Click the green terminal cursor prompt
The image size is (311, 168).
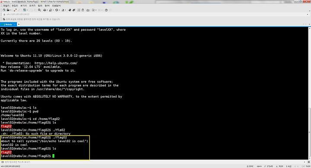(54, 156)
